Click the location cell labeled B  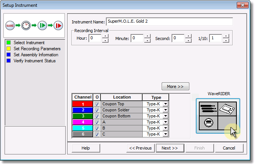tap(121, 128)
